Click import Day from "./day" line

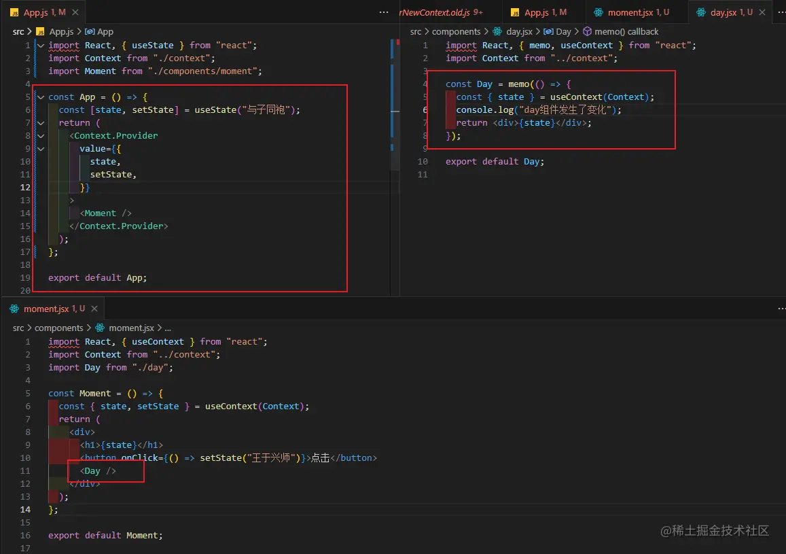coord(111,368)
